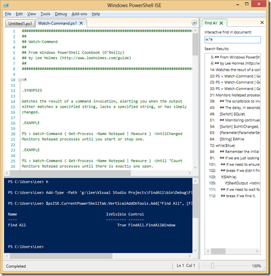Click the script editor horizontal scroll left arrow
The image size is (271, 276).
pos(7,173)
